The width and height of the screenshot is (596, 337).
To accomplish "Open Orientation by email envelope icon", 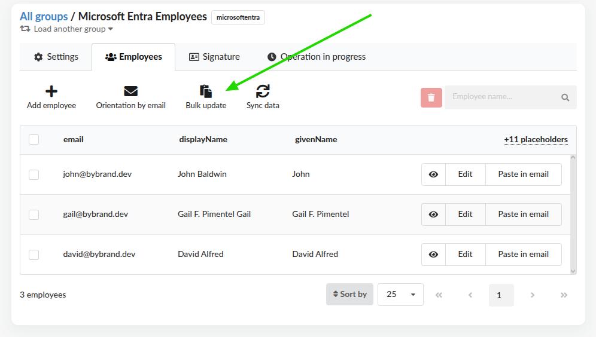I will 130,91.
